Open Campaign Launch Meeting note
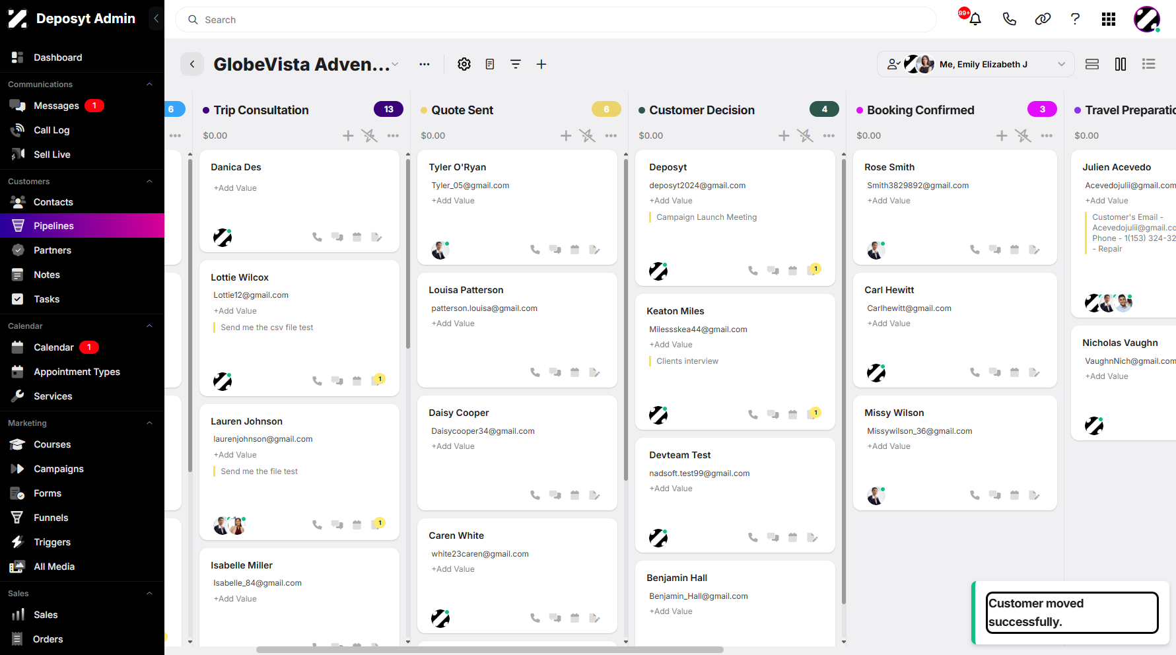1176x655 pixels. 707,217
